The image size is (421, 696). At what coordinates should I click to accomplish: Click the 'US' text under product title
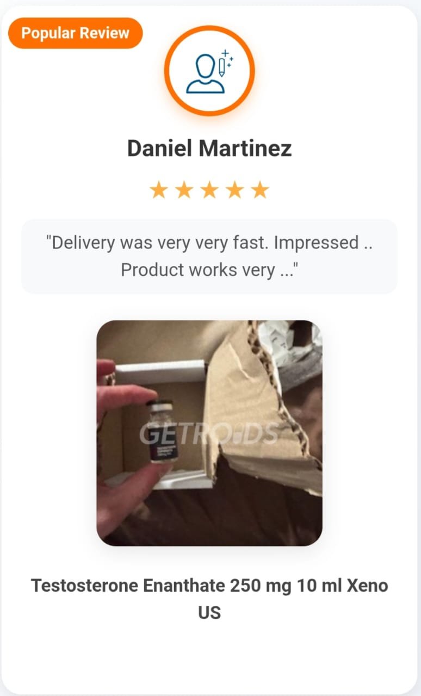click(x=209, y=612)
